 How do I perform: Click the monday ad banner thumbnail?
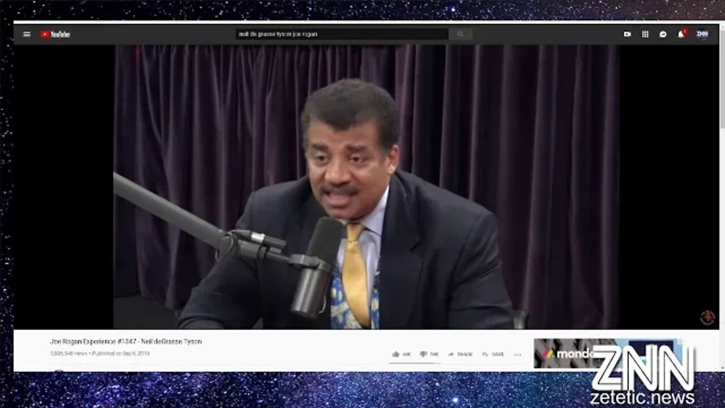tap(609, 354)
